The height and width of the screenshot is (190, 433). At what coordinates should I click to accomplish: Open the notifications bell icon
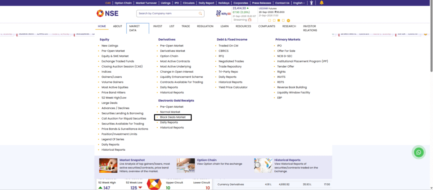(x=321, y=3)
